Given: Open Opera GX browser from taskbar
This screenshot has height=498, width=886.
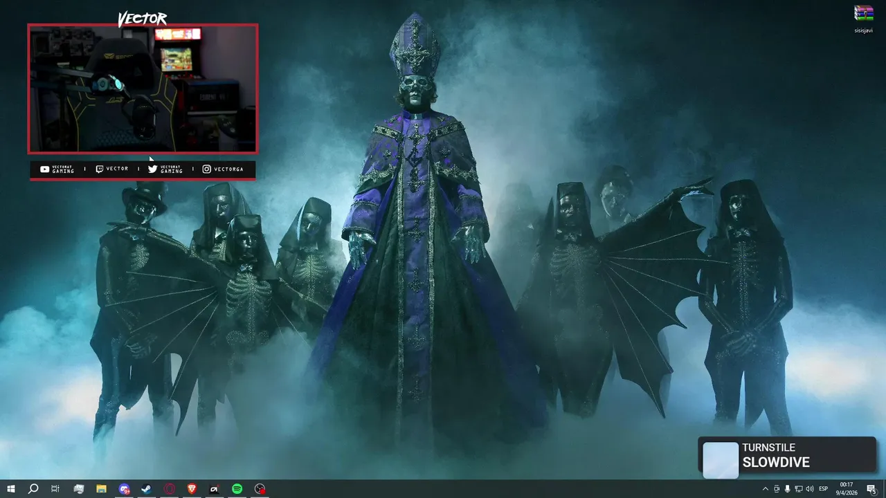Looking at the screenshot, I should tap(170, 489).
